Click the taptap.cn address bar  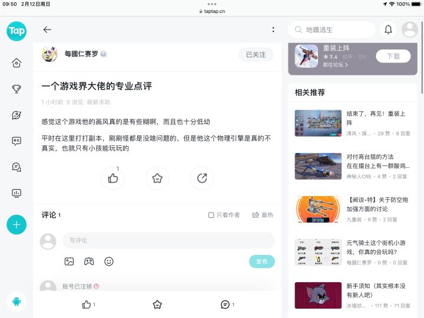pyautogui.click(x=212, y=11)
